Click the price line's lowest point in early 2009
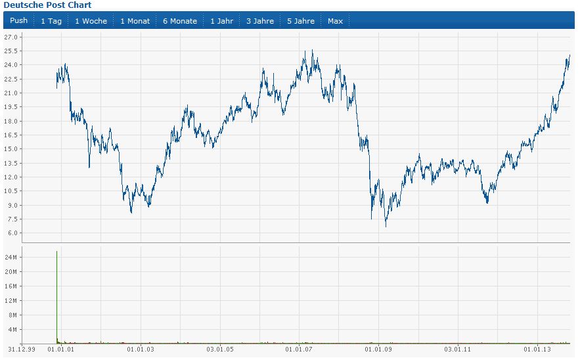The height and width of the screenshot is (362, 580). click(386, 225)
